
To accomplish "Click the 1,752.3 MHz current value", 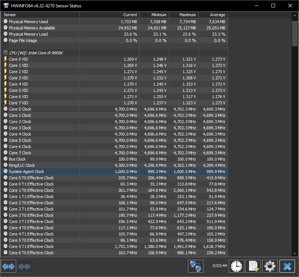I will coord(126,247).
